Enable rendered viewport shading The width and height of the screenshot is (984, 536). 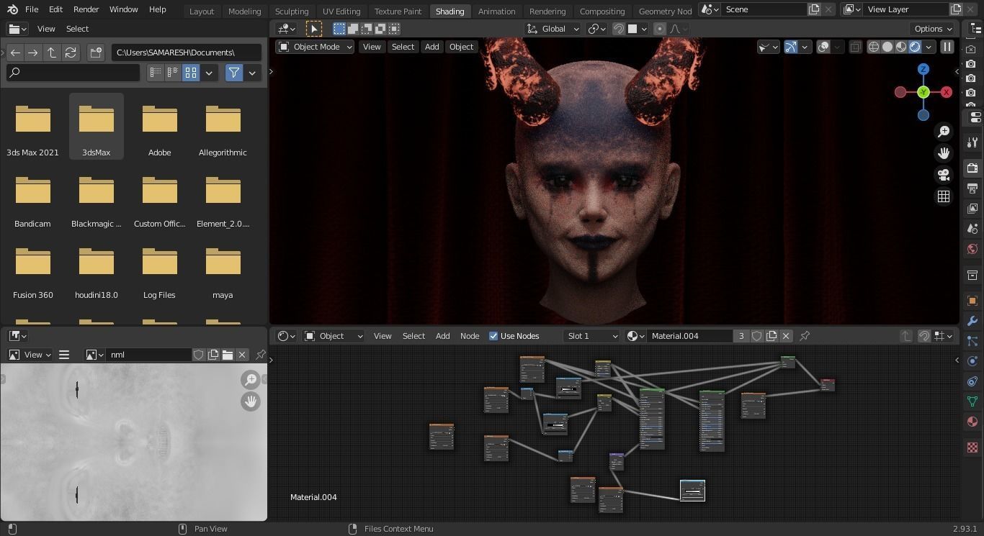pos(915,47)
